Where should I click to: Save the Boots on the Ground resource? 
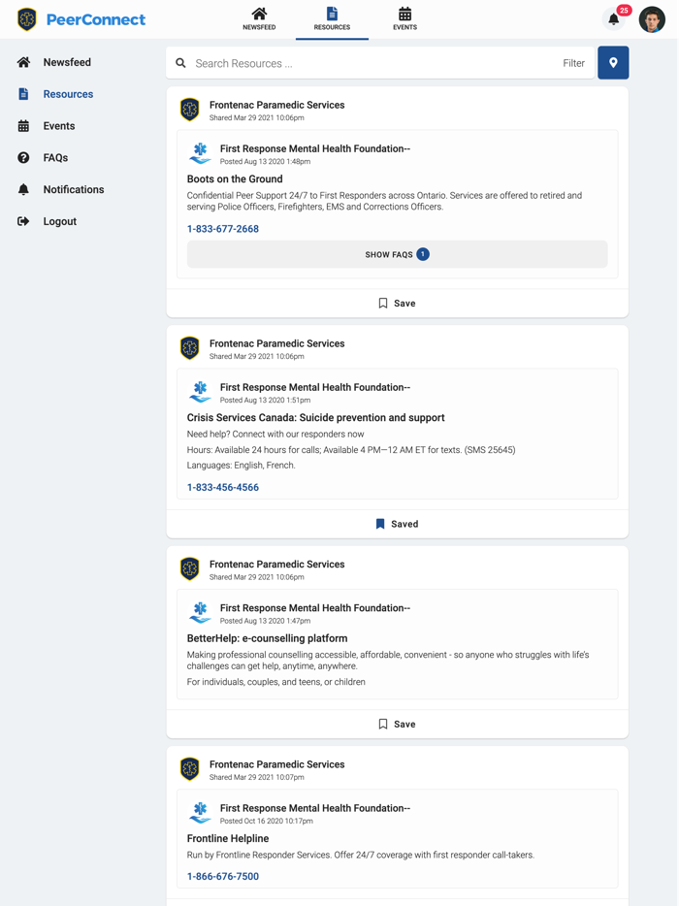tap(397, 304)
